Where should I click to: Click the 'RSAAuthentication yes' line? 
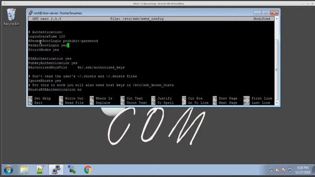click(50, 59)
